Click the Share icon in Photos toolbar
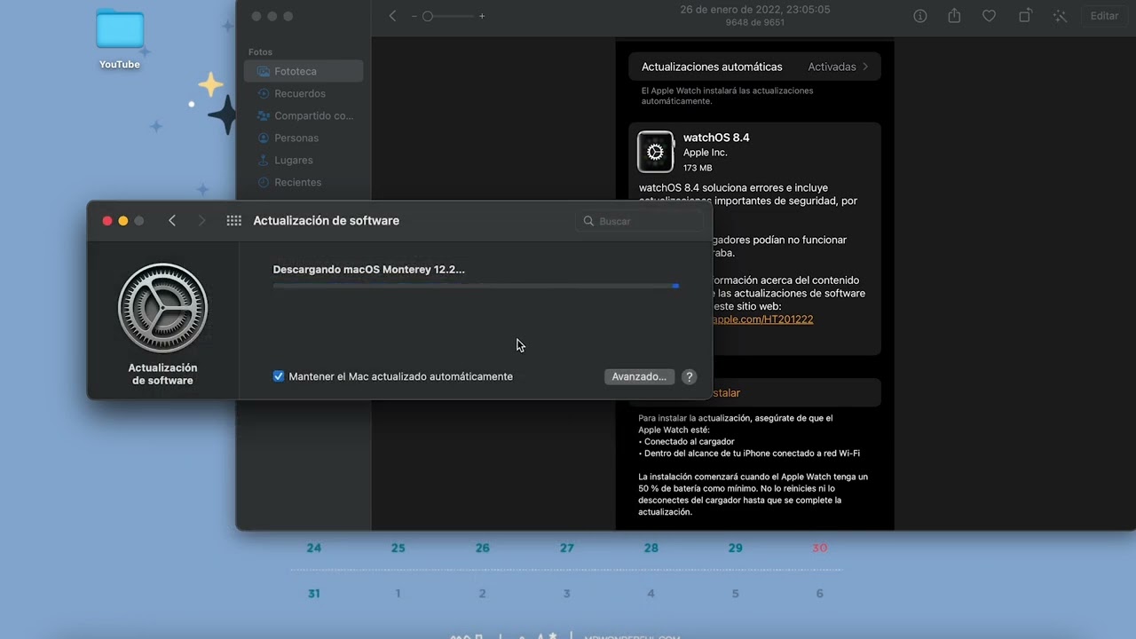Screen dimensions: 1136x639 (x=954, y=16)
